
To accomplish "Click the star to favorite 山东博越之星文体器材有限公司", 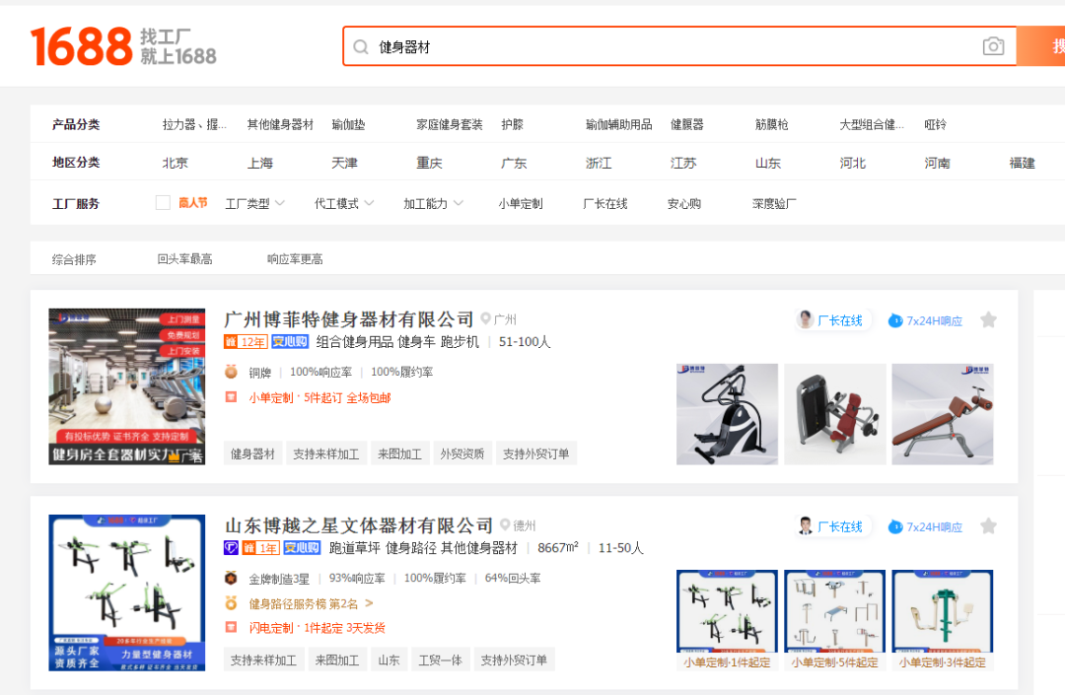I will pyautogui.click(x=989, y=525).
